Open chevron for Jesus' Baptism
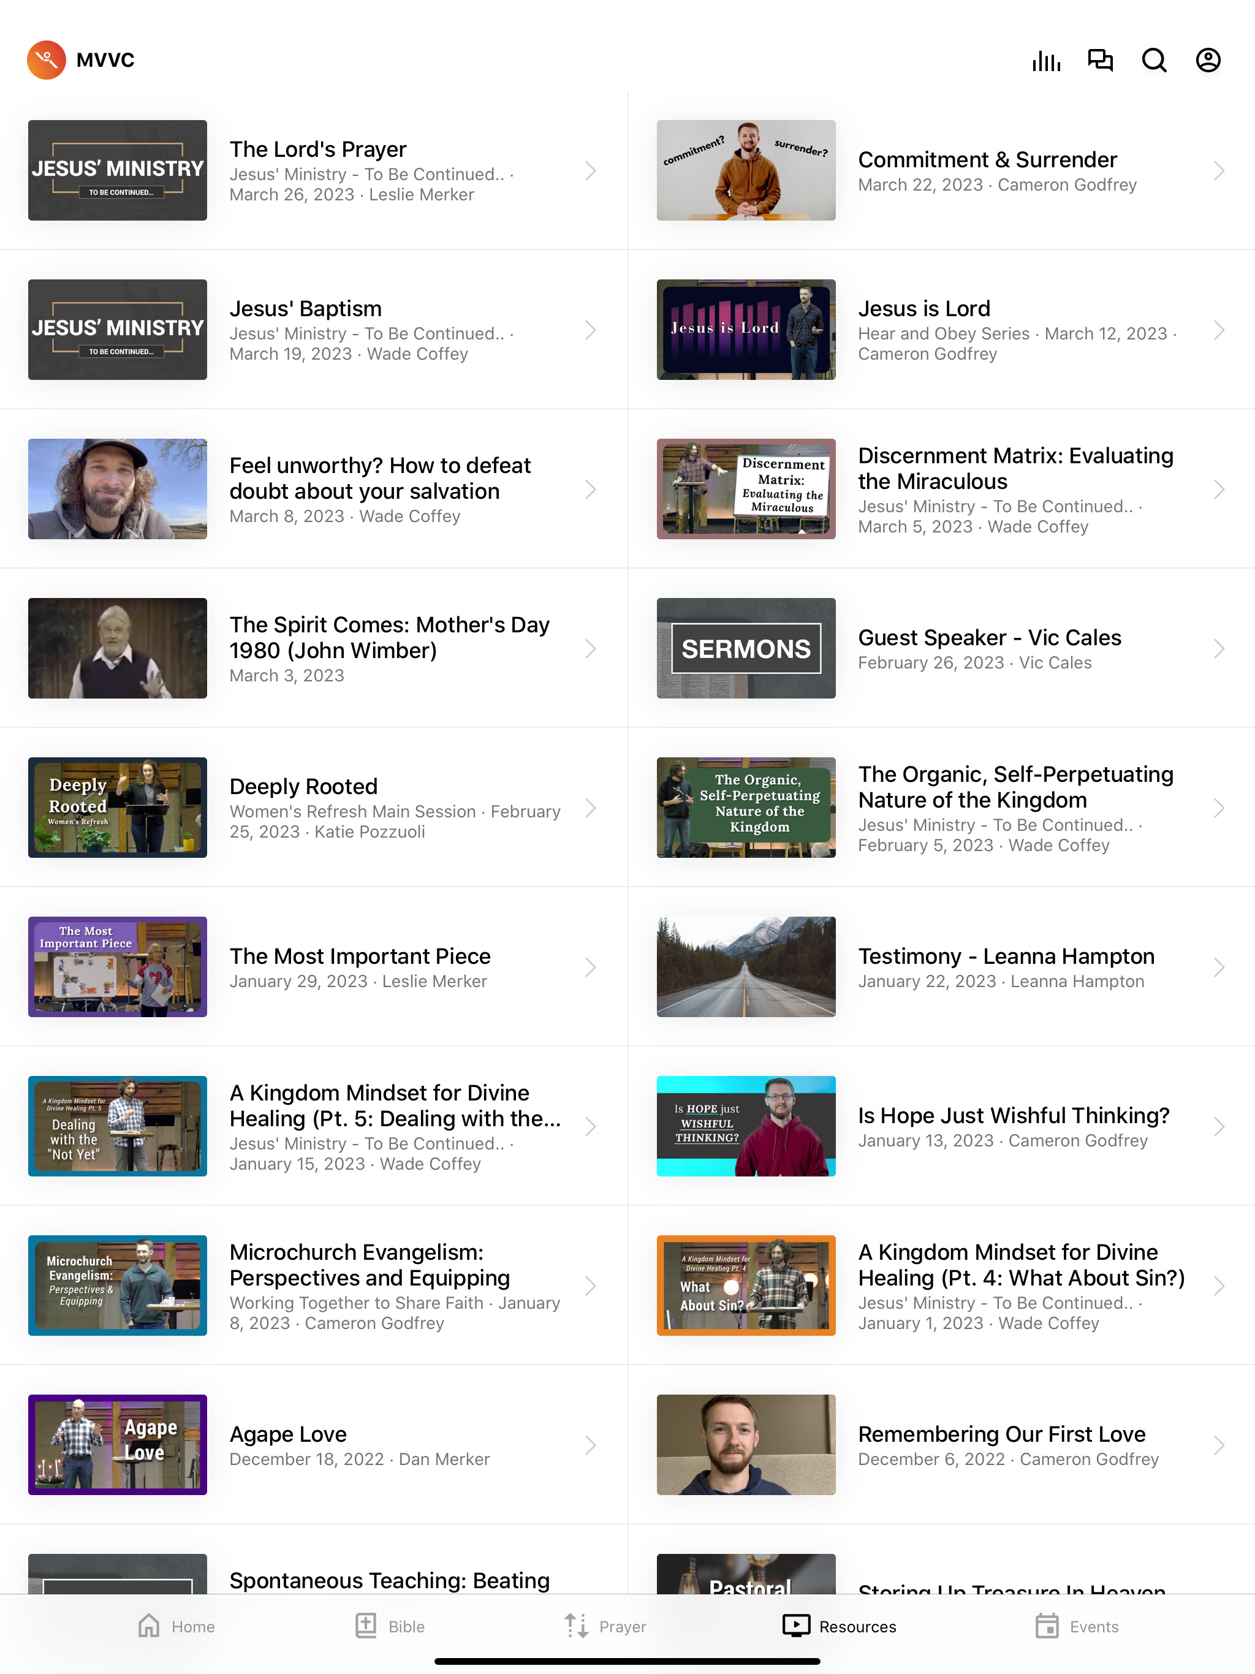This screenshot has width=1255, height=1674. (590, 330)
